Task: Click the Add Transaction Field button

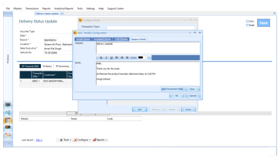Action: [172, 89]
